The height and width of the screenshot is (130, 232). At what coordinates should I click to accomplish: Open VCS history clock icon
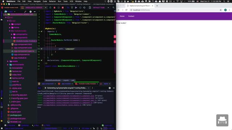click(84, 8)
